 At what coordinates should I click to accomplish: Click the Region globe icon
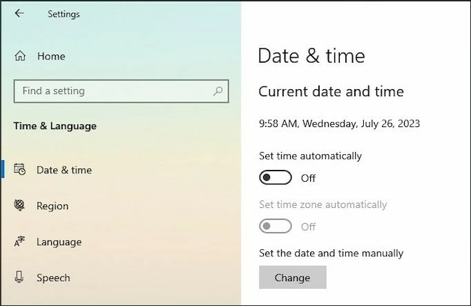[x=20, y=206]
